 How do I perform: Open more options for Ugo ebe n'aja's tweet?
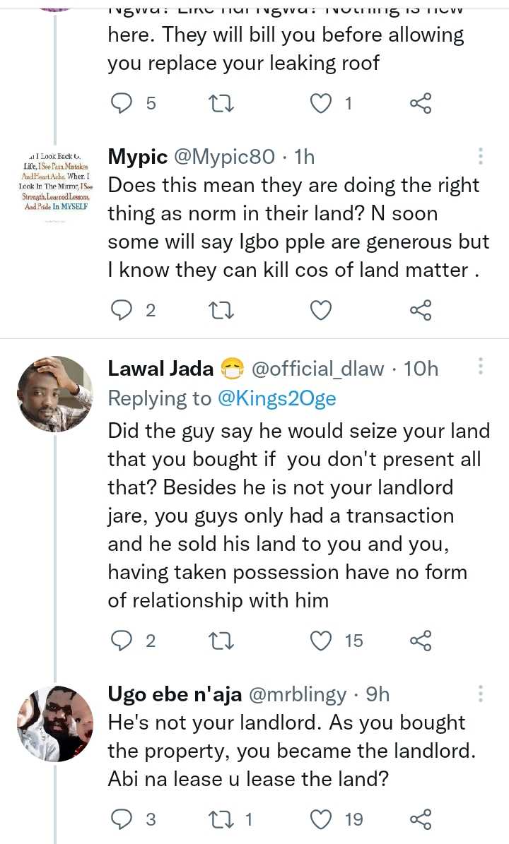[481, 694]
